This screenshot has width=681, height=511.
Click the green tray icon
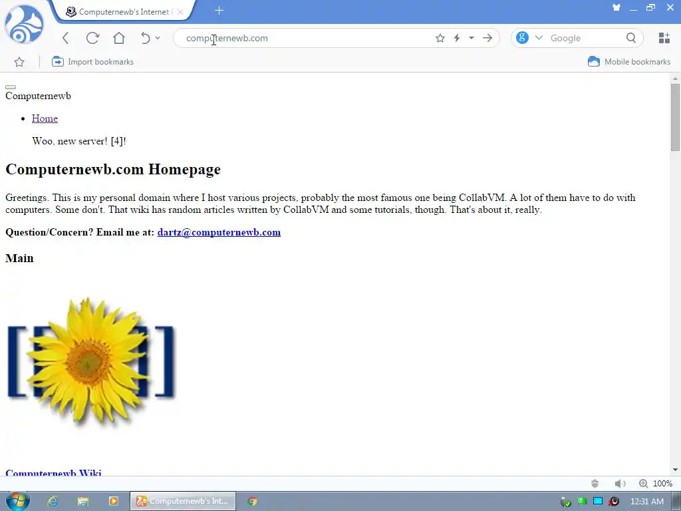582,501
